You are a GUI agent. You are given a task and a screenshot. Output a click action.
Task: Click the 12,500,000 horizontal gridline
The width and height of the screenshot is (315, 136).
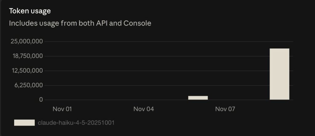[154, 71]
